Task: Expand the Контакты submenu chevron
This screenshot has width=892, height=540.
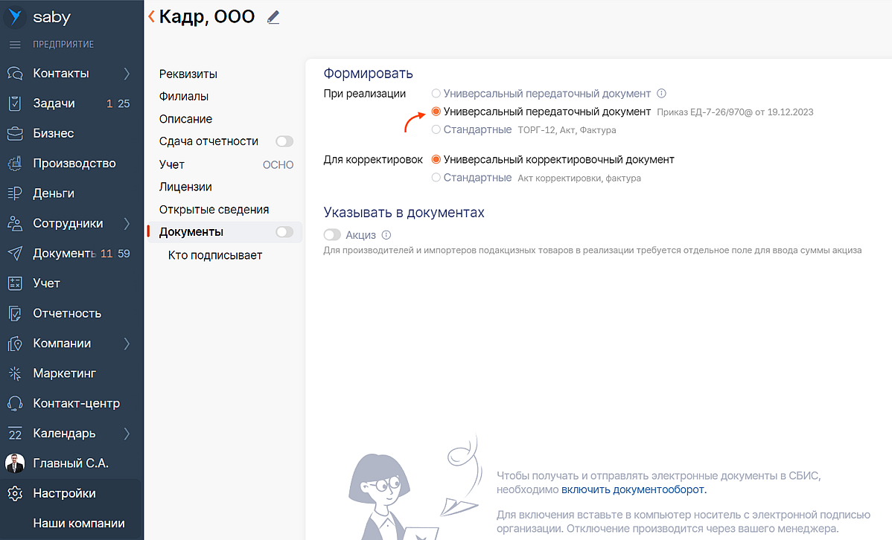Action: (127, 74)
